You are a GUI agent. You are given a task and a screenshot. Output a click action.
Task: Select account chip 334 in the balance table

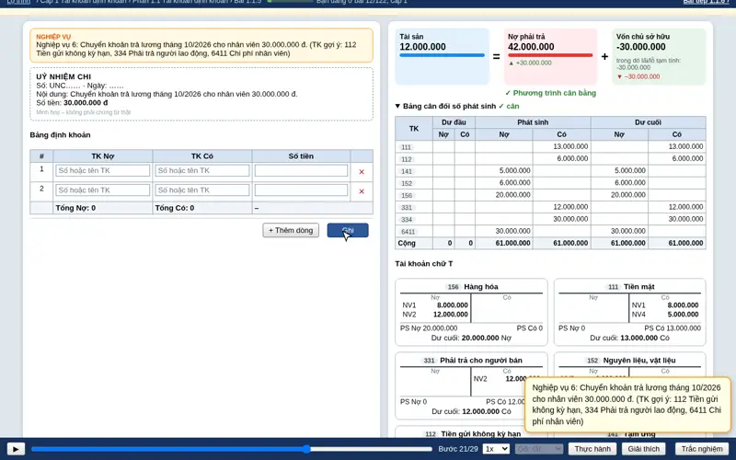click(x=407, y=220)
